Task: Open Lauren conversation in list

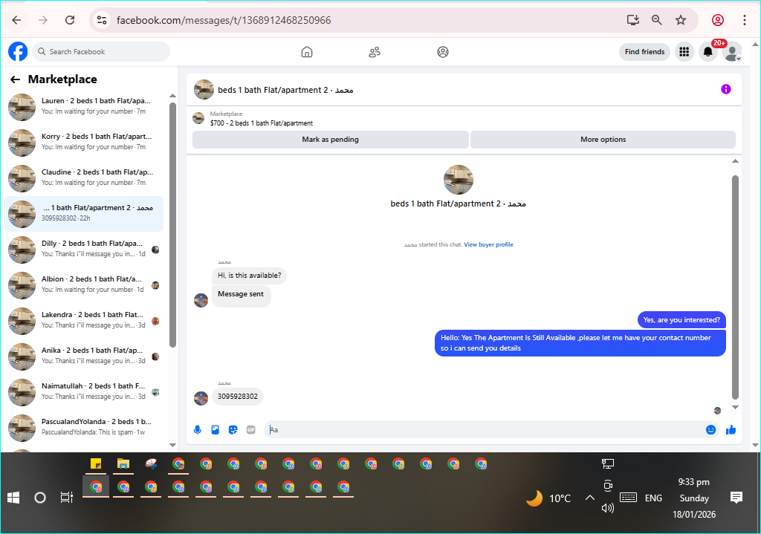Action: coord(83,107)
